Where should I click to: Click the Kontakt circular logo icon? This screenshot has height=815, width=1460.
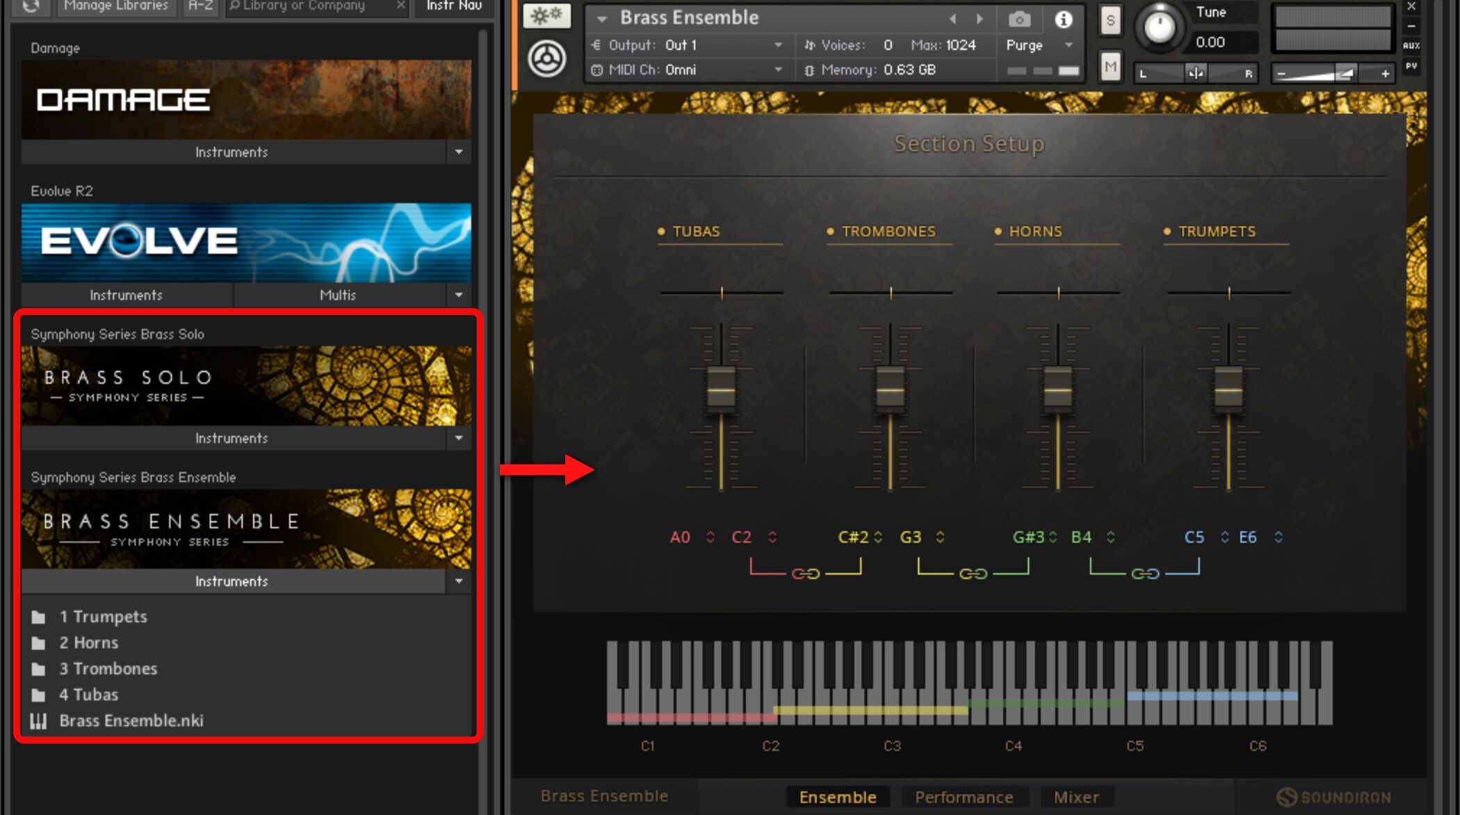click(x=546, y=58)
